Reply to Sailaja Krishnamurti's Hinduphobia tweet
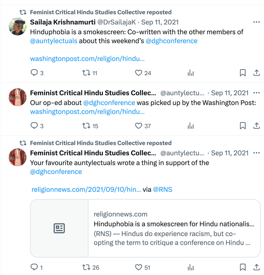264x275 pixels. pyautogui.click(x=34, y=73)
